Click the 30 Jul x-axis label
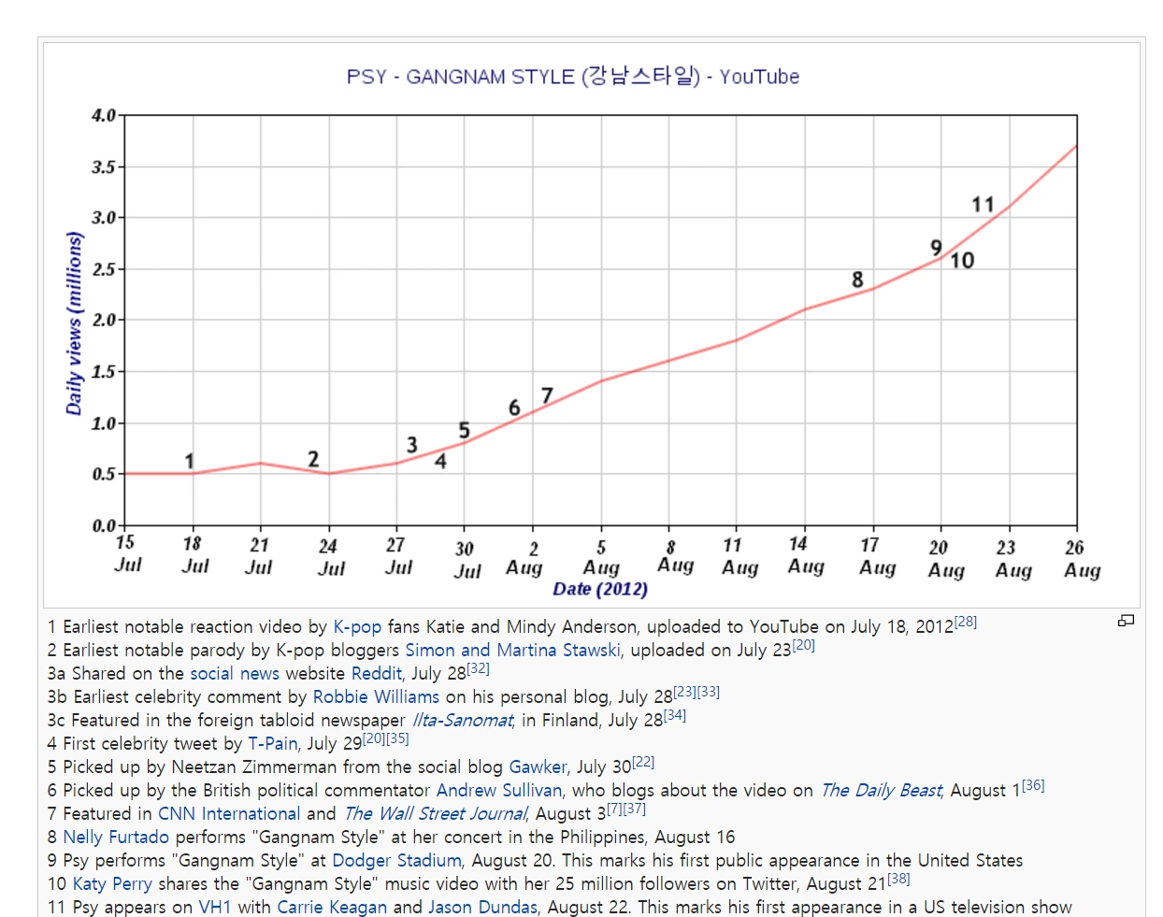1163x917 pixels. click(467, 560)
